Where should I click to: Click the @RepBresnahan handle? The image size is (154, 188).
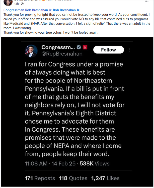pyautogui.click(x=62, y=53)
